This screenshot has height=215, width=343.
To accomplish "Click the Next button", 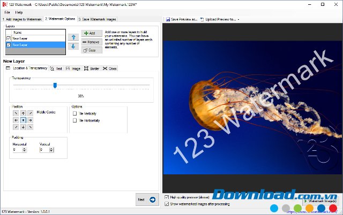I will pyautogui.click(x=147, y=199).
